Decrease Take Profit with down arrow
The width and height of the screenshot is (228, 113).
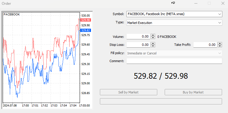coord(220,46)
